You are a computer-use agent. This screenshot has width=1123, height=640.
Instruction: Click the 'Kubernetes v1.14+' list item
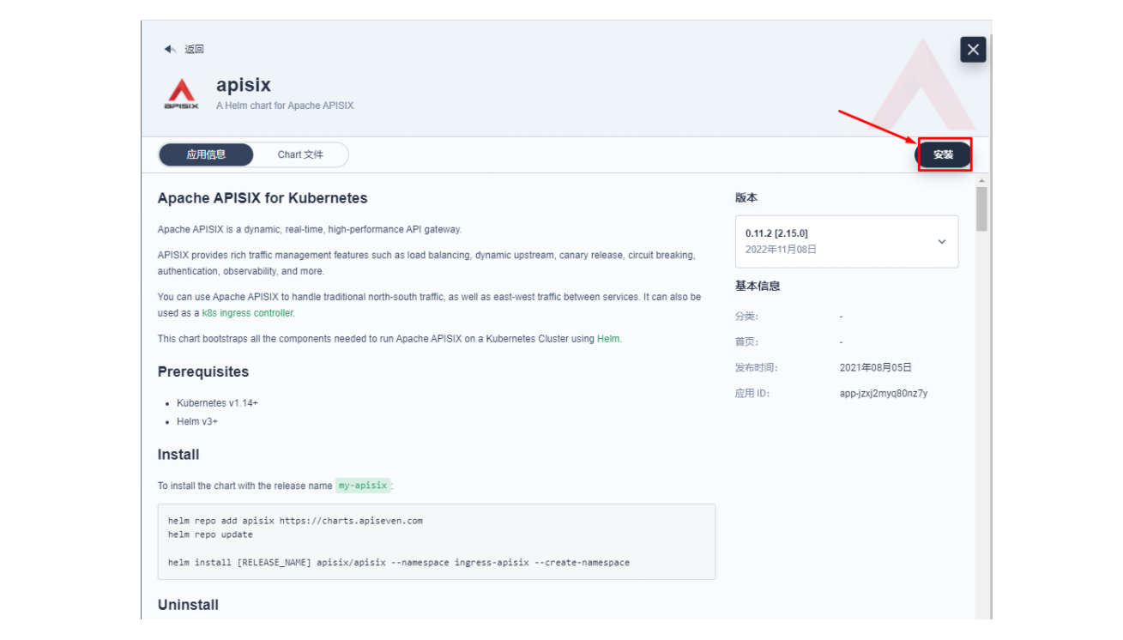click(x=217, y=403)
